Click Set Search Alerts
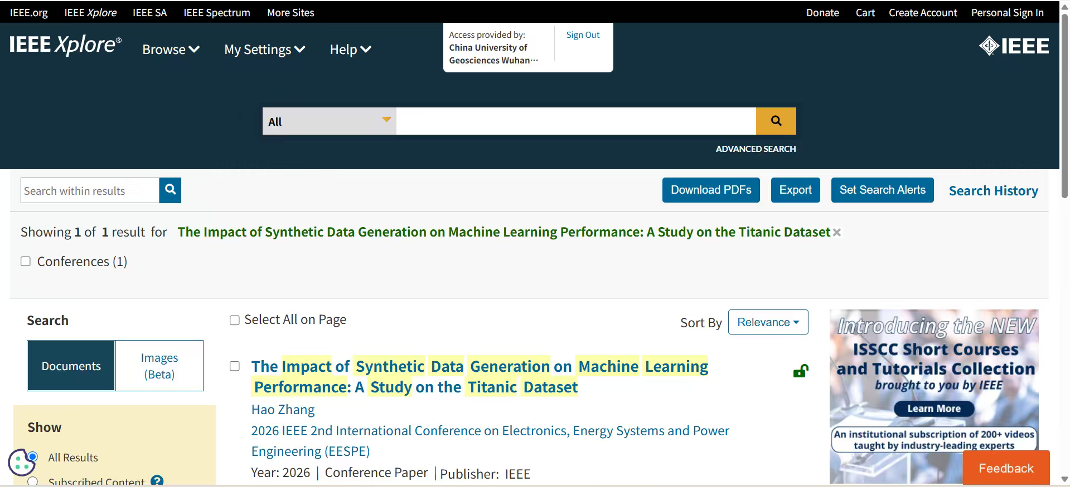Screen dimensions: 1070x487 (882, 190)
